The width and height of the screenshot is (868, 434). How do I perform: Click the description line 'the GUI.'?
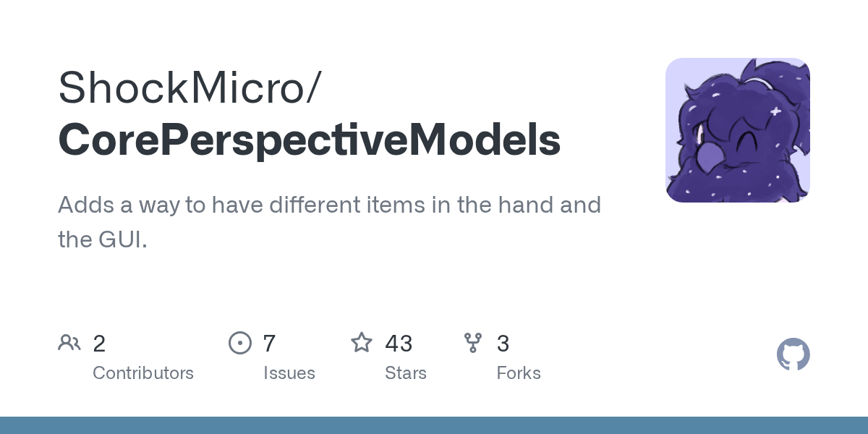tap(103, 239)
